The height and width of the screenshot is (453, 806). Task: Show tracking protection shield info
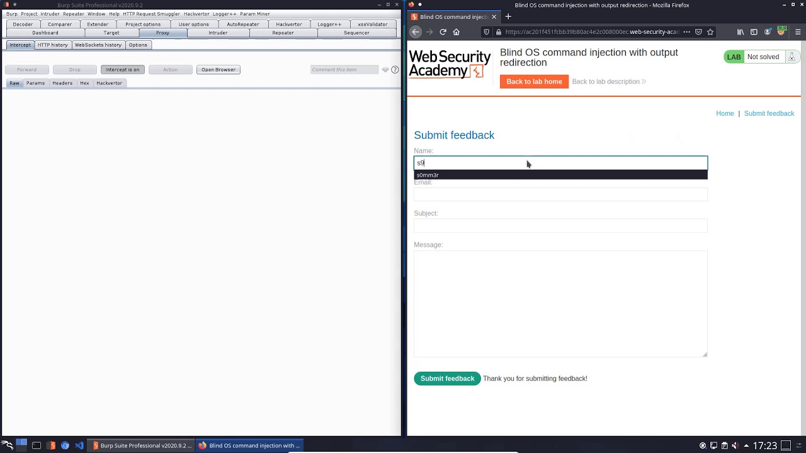[486, 32]
